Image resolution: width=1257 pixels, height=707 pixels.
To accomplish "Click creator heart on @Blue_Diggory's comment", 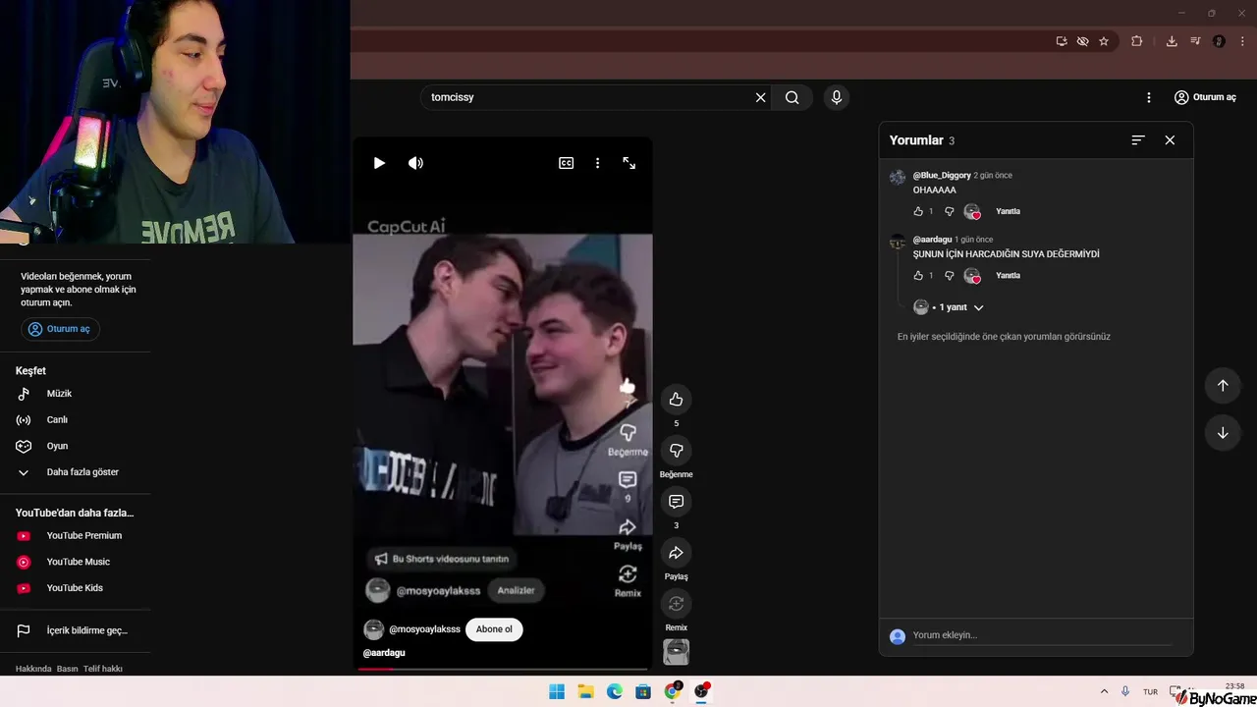I will coord(972,211).
